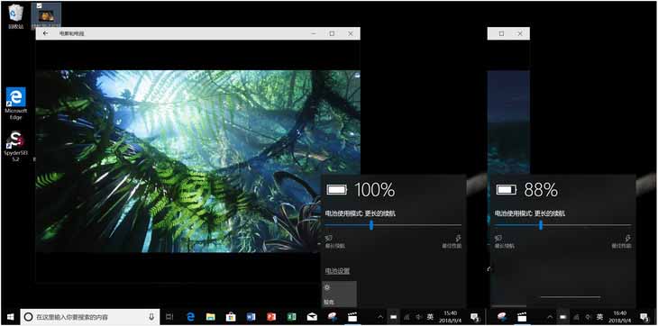Launch PowerPoint from the taskbar

[x=271, y=317]
